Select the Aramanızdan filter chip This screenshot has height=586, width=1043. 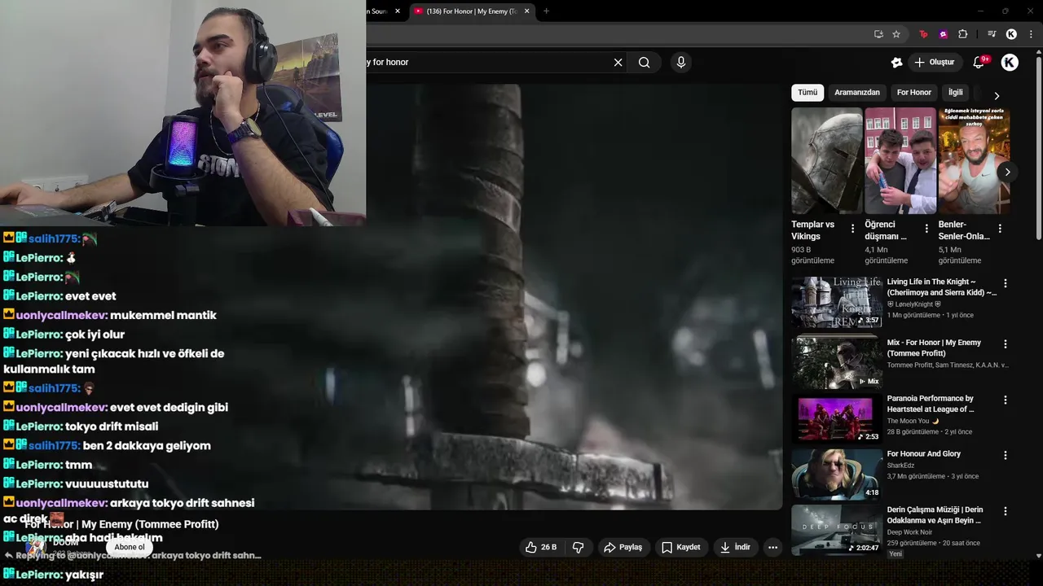tap(857, 93)
